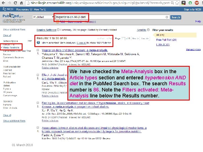This screenshot has height=152, width=203.
Task: Click Clear all to show all items
Action: tap(81, 43)
